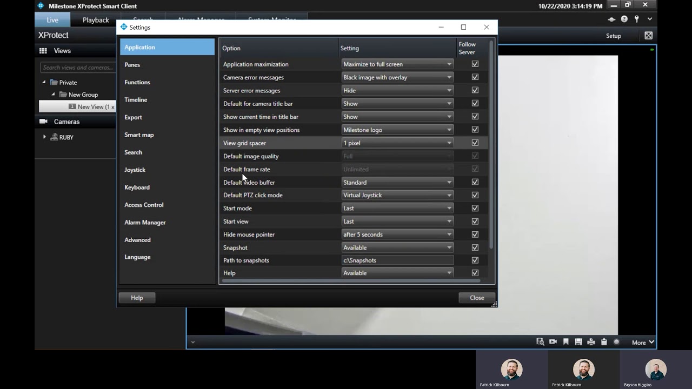This screenshot has height=389, width=692.
Task: Click the copy to clipboard icon
Action: point(604,342)
